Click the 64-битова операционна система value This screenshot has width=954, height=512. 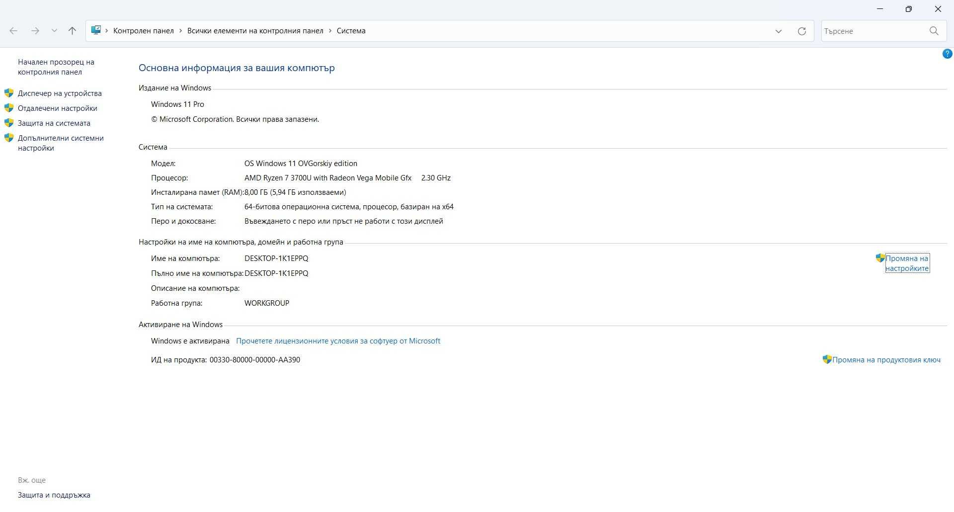[x=349, y=207]
